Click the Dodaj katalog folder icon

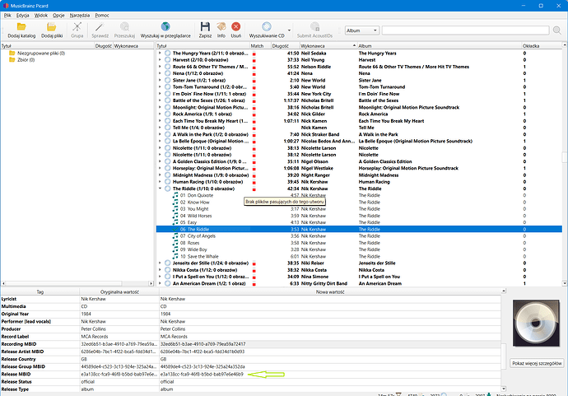(x=21, y=27)
